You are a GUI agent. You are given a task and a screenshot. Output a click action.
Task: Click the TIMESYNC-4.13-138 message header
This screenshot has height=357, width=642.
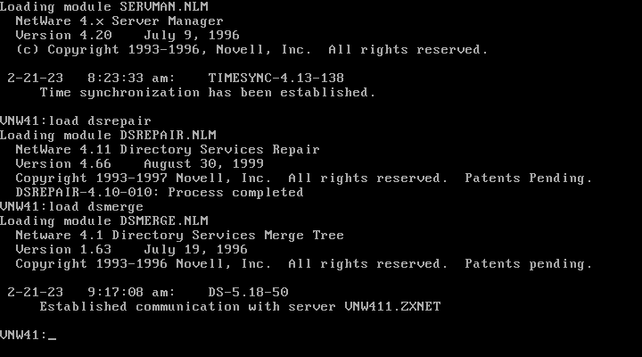(276, 78)
